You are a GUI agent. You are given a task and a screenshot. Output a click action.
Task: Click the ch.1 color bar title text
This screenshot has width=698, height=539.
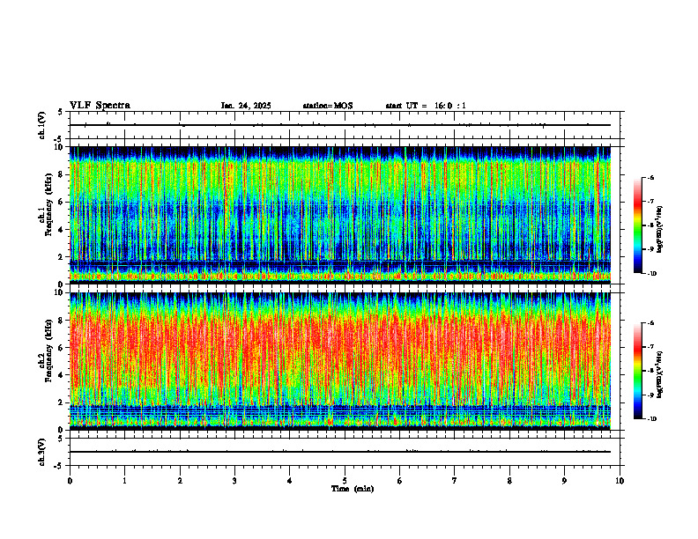click(660, 229)
